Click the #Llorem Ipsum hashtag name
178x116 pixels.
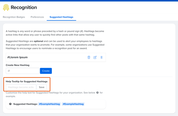18,57
